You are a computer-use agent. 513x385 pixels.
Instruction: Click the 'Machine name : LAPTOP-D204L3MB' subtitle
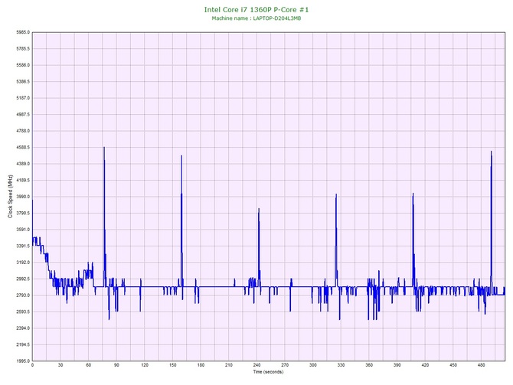point(256,18)
